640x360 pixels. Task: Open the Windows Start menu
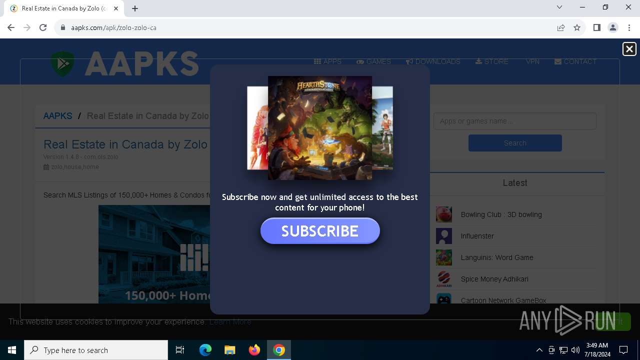click(x=12, y=350)
